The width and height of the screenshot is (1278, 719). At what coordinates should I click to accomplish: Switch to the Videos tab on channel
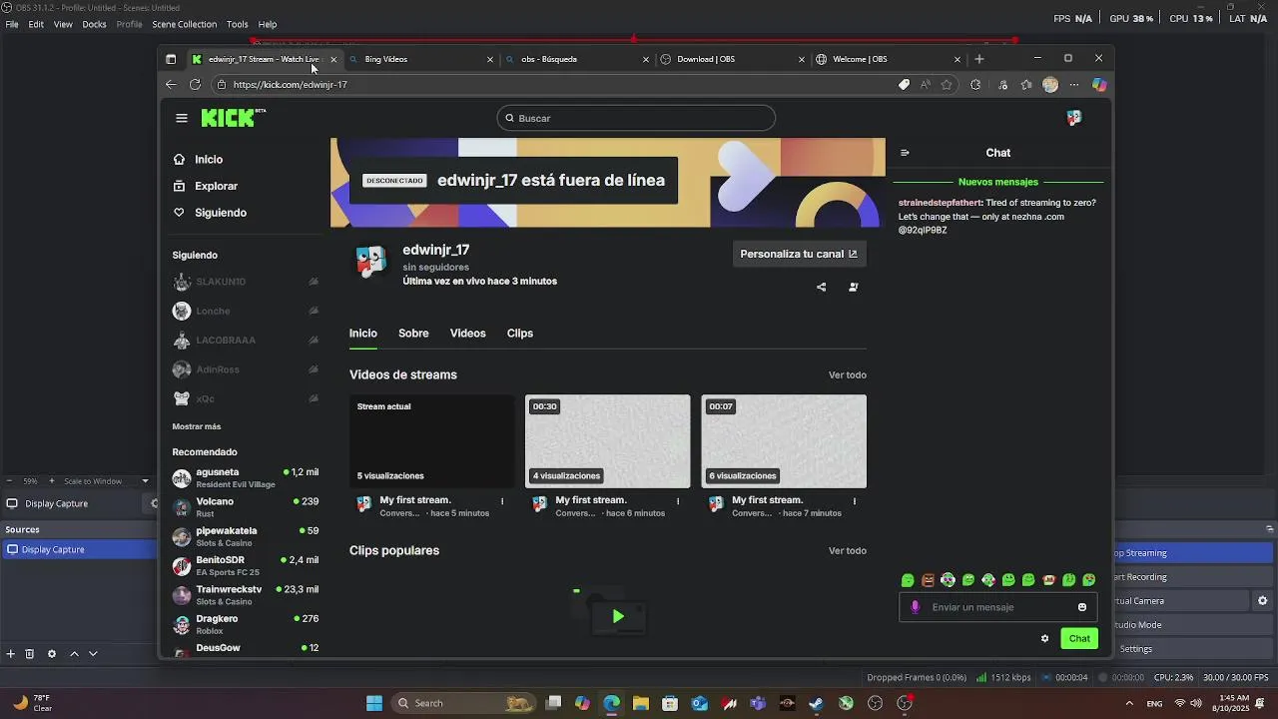(x=467, y=334)
